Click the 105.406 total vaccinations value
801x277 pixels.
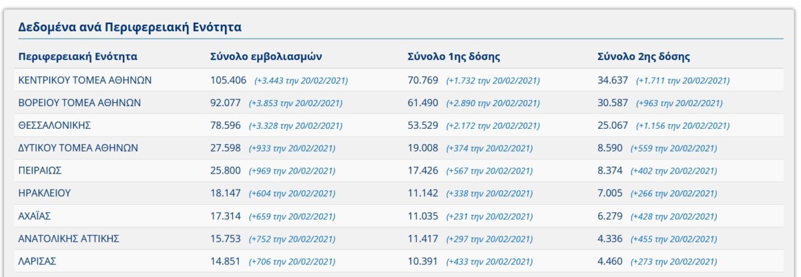[x=228, y=80]
